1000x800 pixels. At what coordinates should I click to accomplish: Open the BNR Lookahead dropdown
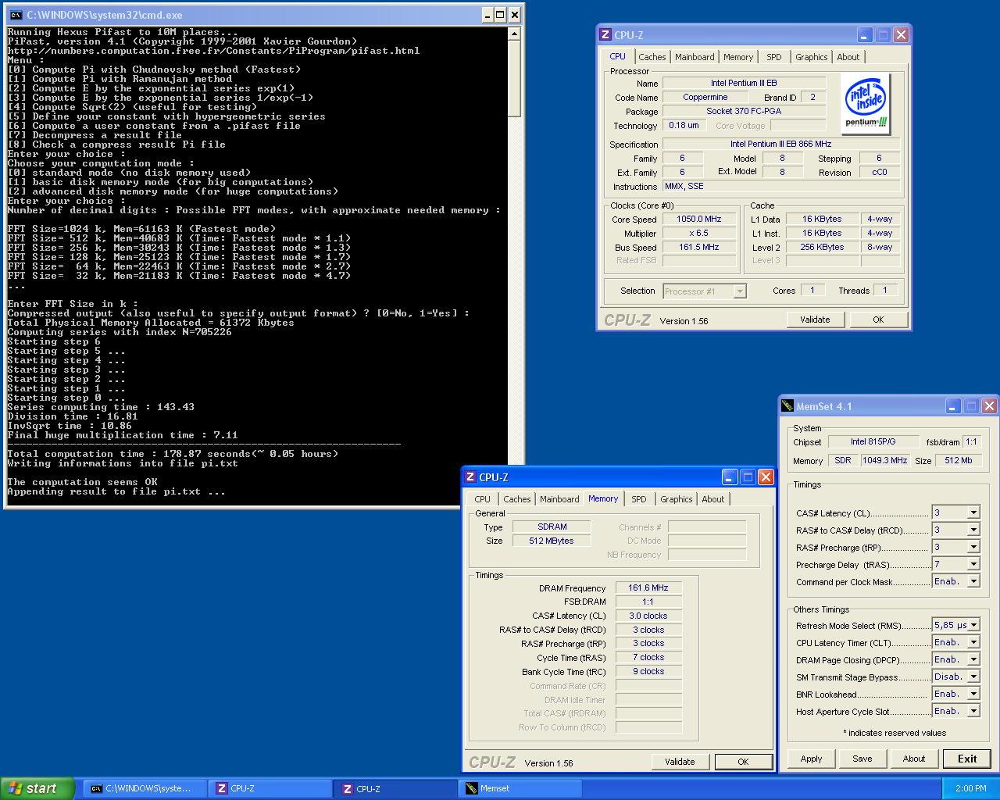(973, 695)
